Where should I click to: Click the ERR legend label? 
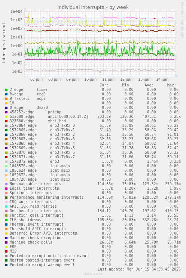coord(13,247)
